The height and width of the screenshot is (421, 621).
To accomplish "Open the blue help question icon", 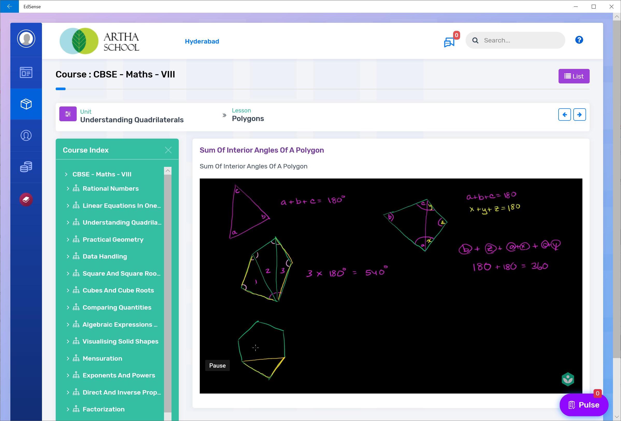I will (579, 40).
